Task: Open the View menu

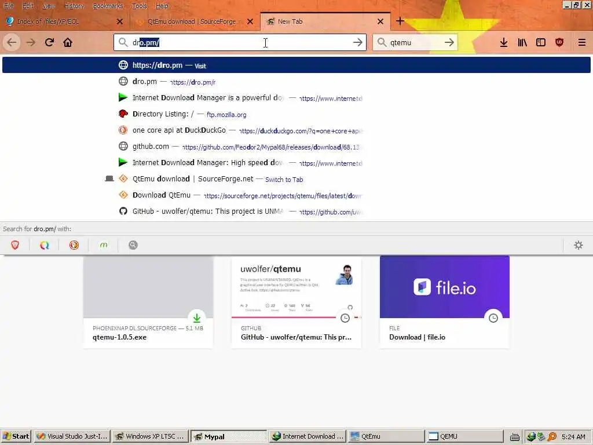Action: tap(49, 6)
